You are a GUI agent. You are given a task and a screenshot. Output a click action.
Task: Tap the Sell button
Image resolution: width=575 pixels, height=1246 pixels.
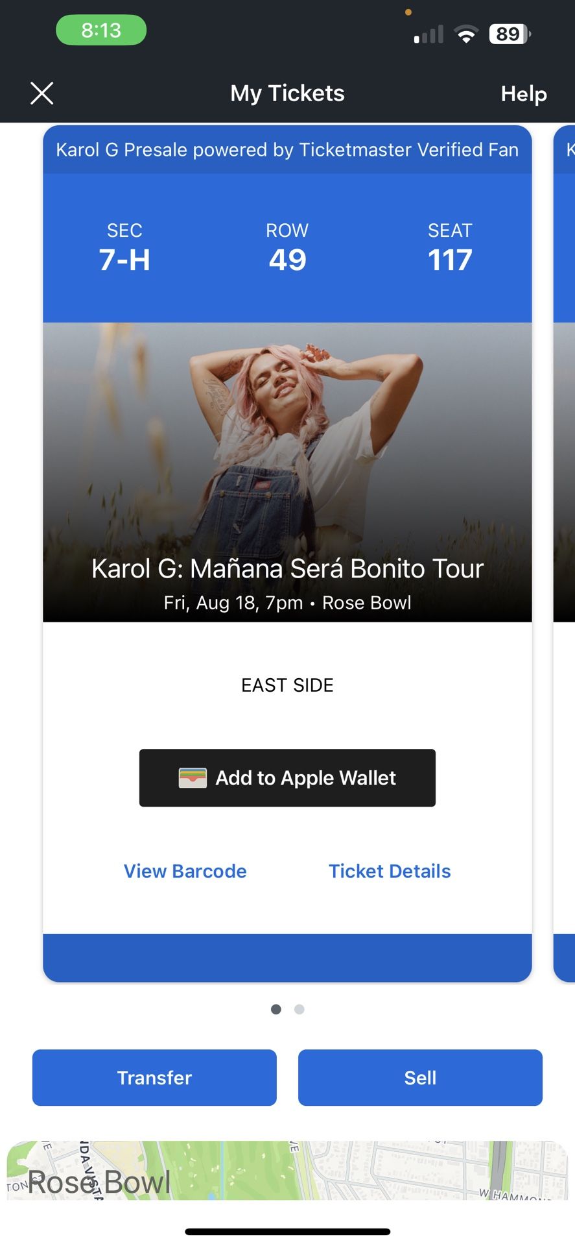click(x=420, y=1077)
